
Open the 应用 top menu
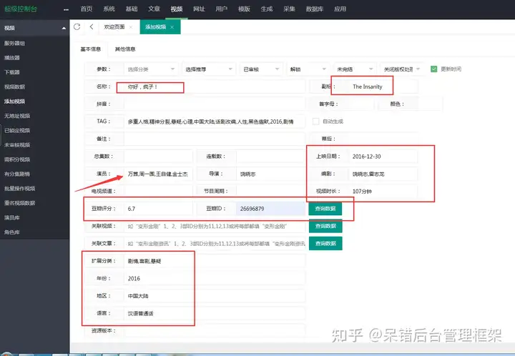pyautogui.click(x=340, y=9)
